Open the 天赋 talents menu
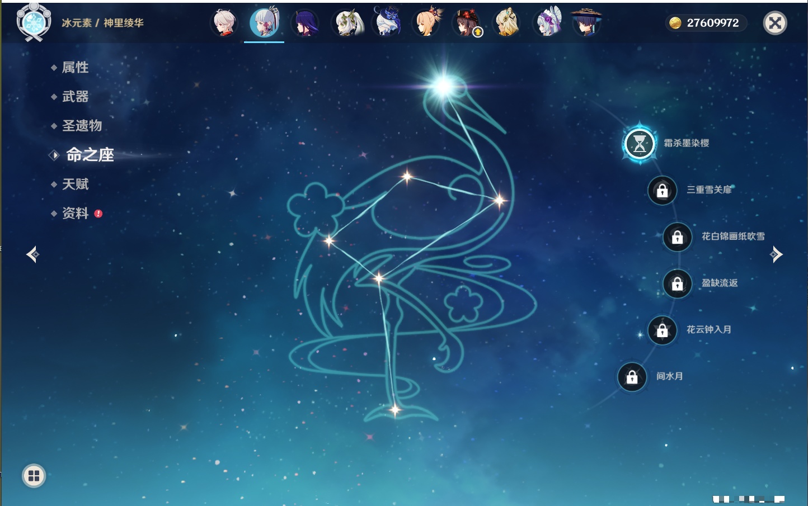Image resolution: width=808 pixels, height=506 pixels. [75, 184]
